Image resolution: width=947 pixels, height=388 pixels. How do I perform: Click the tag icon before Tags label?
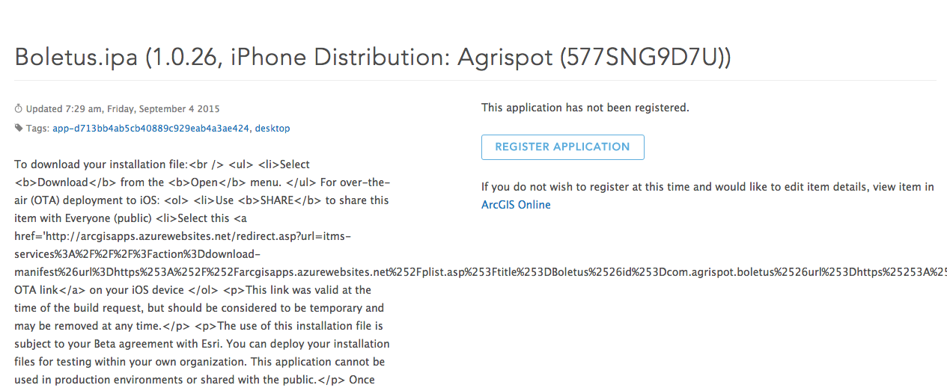[19, 129]
